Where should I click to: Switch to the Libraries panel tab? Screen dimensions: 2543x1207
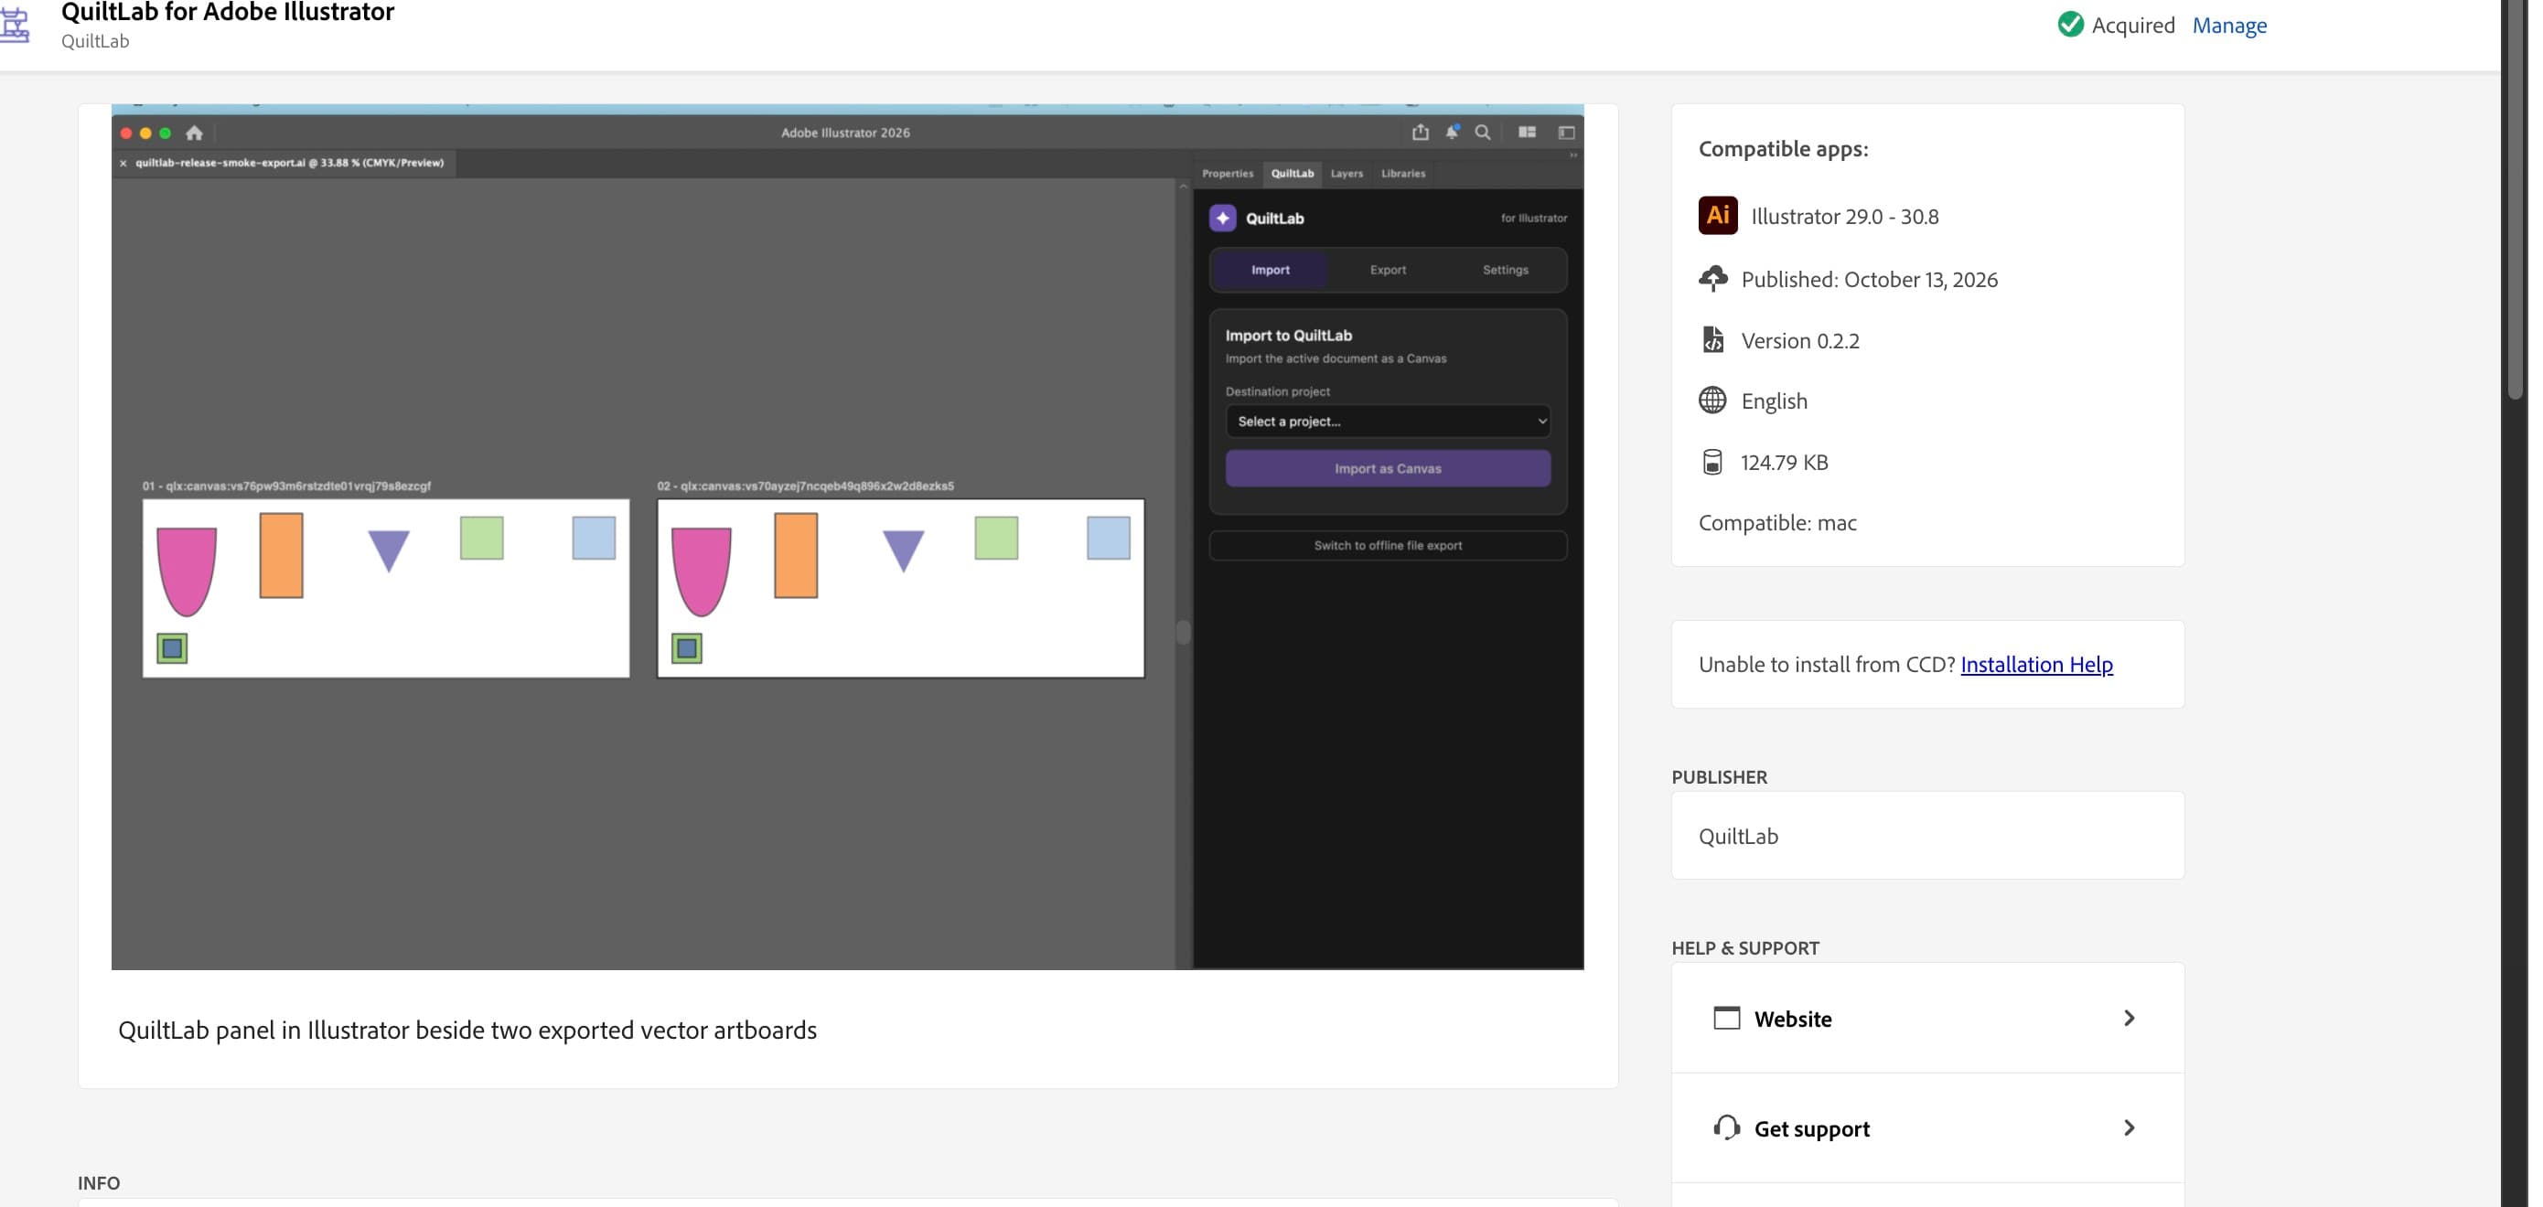(1403, 174)
